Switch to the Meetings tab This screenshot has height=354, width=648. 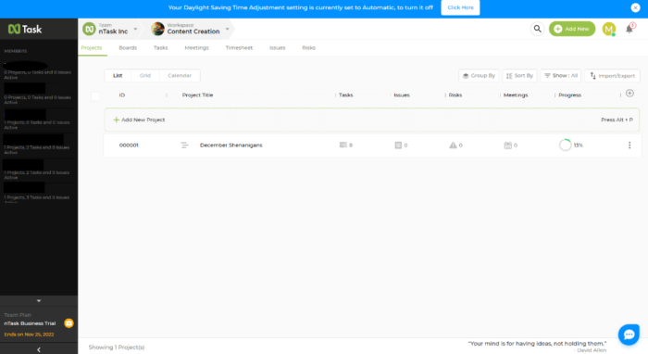pyautogui.click(x=196, y=48)
